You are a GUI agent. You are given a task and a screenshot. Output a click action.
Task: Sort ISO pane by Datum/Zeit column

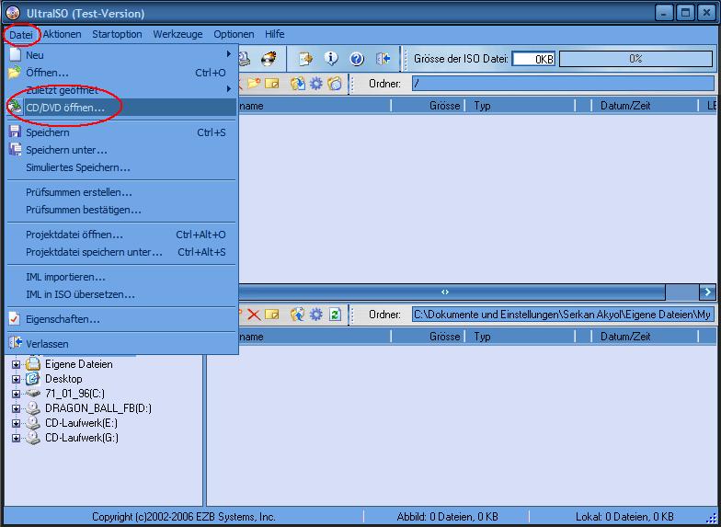tap(645, 106)
